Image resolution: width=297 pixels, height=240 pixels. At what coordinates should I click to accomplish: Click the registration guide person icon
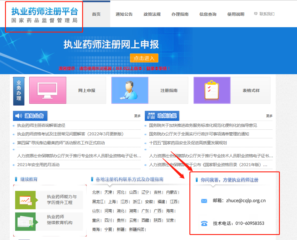pyautogui.click(x=130, y=90)
